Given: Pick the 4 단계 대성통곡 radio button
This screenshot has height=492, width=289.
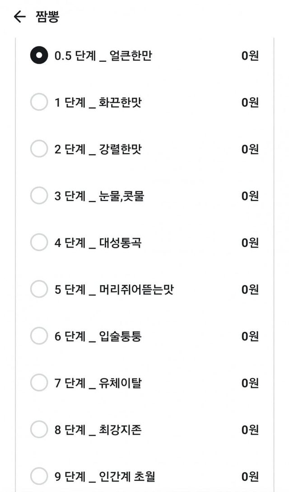Looking at the screenshot, I should (39, 243).
